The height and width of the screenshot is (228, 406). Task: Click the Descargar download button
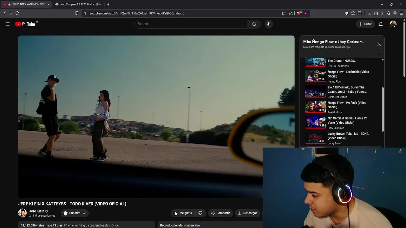point(247,213)
